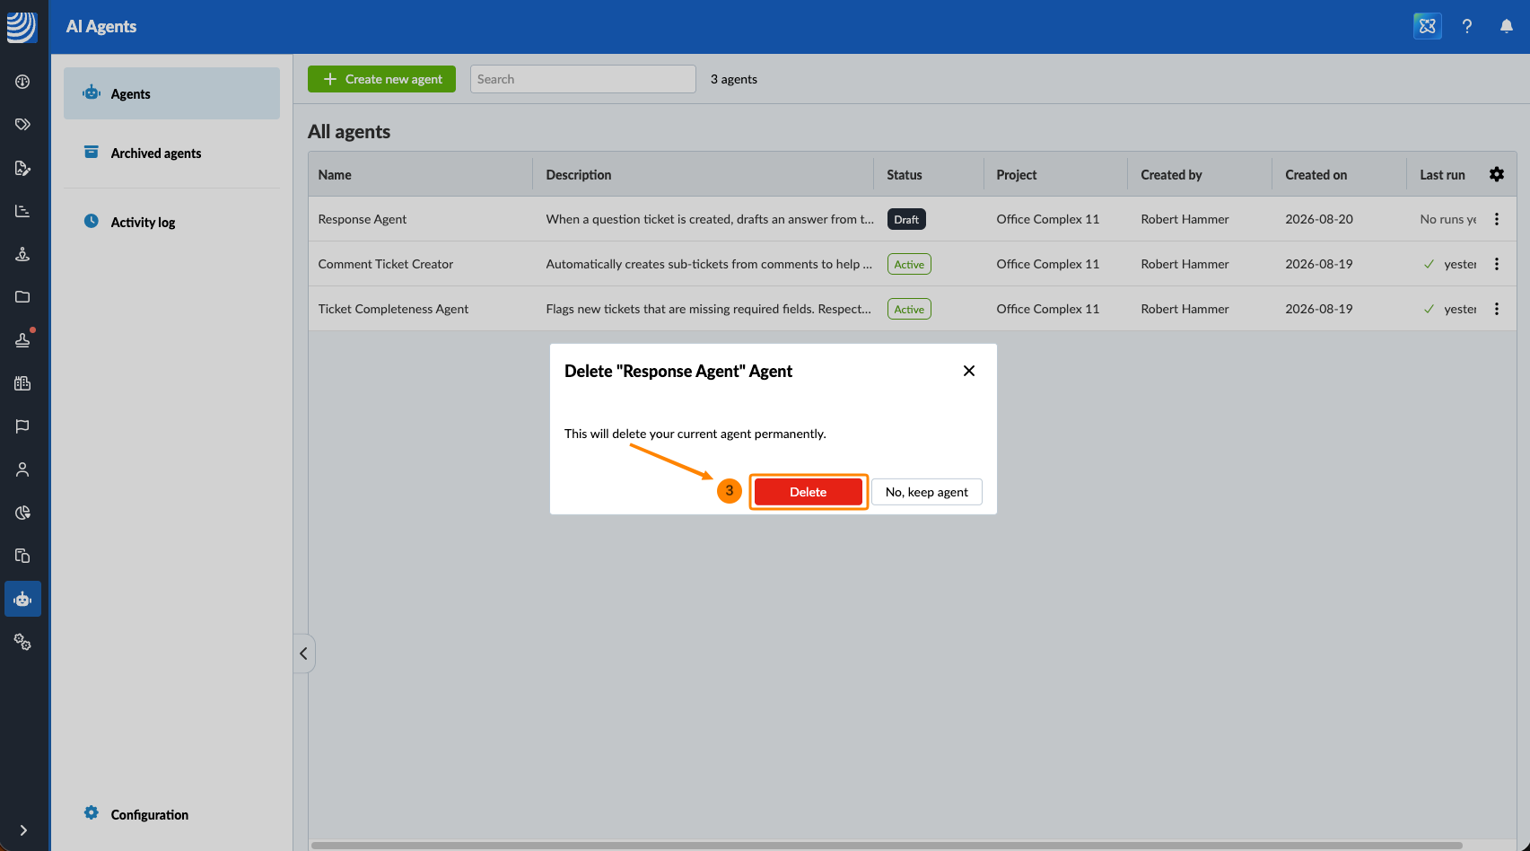Collapse the side panel with the chevron handle
Screen dimensions: 1530x851
(303, 654)
